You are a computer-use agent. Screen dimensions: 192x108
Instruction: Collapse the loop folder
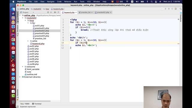(25, 21)
